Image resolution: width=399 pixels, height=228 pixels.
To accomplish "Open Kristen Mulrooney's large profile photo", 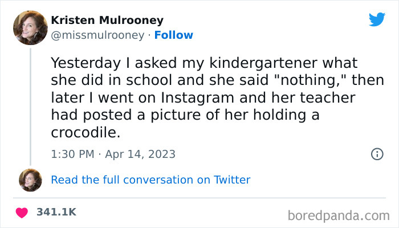I will click(x=30, y=28).
